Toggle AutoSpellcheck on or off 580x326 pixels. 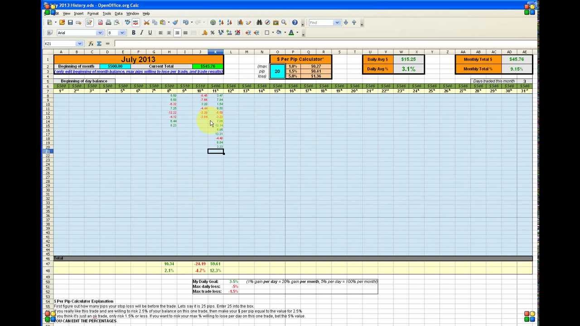[135, 23]
